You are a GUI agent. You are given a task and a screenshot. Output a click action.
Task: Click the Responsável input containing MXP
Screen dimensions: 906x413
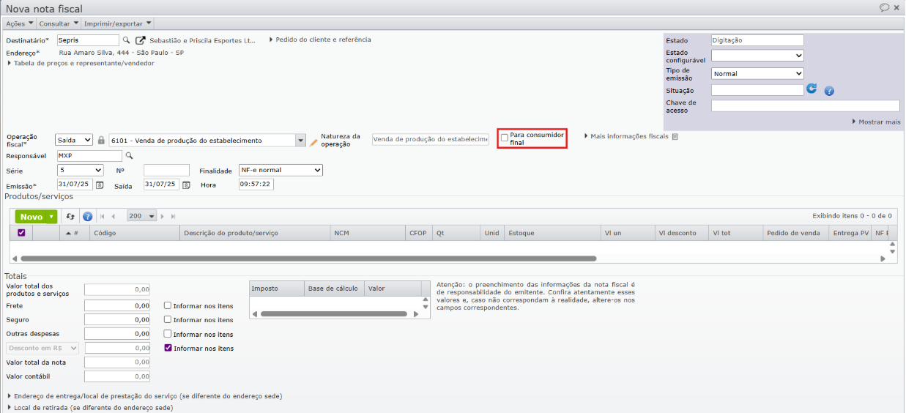(89, 156)
